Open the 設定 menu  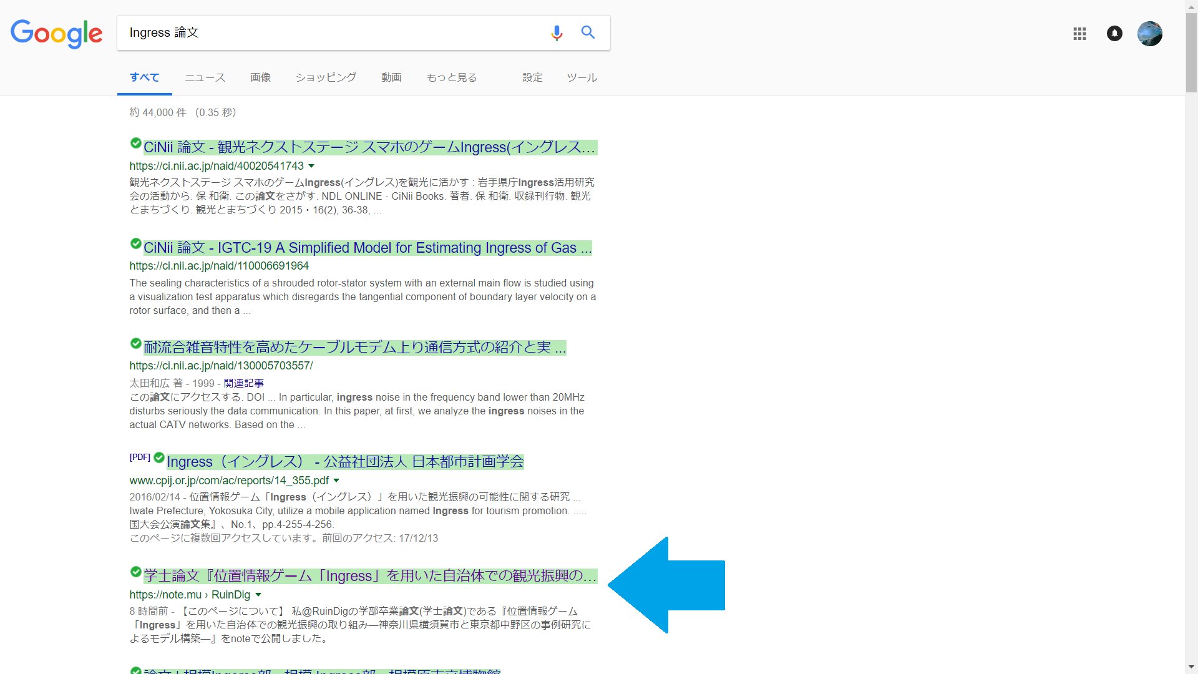532,77
